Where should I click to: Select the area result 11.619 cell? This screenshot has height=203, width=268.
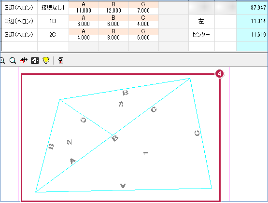click(252, 35)
